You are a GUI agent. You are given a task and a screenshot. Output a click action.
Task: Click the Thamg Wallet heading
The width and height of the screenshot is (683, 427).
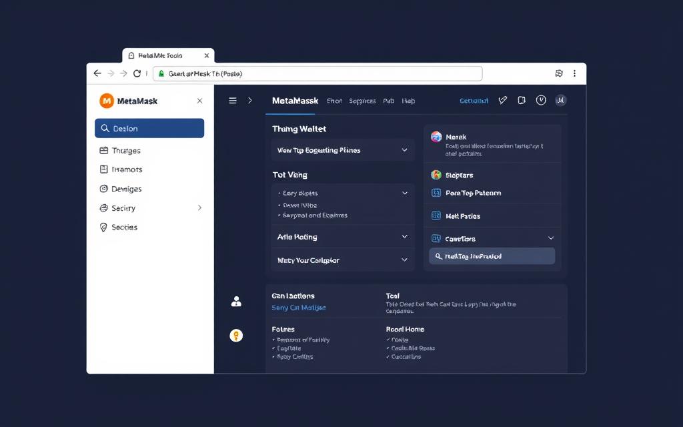click(299, 129)
